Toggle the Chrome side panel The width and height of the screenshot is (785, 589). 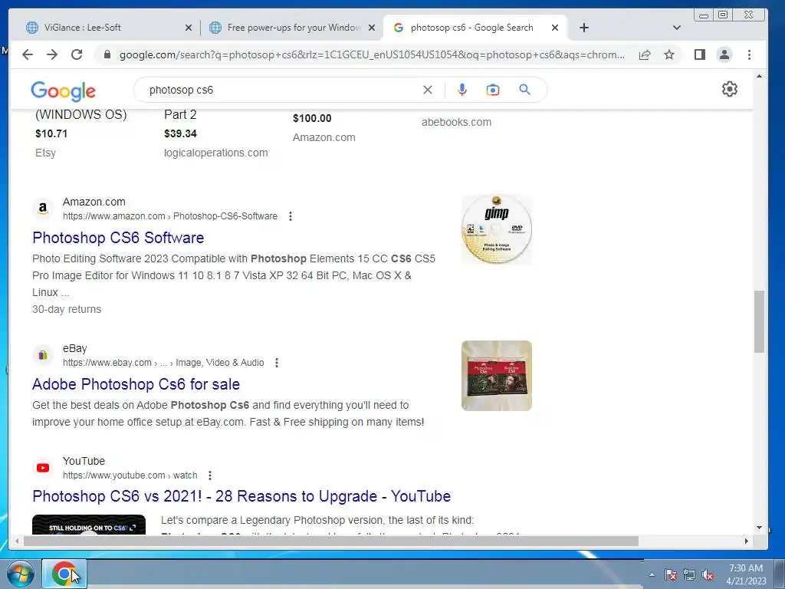pyautogui.click(x=700, y=54)
